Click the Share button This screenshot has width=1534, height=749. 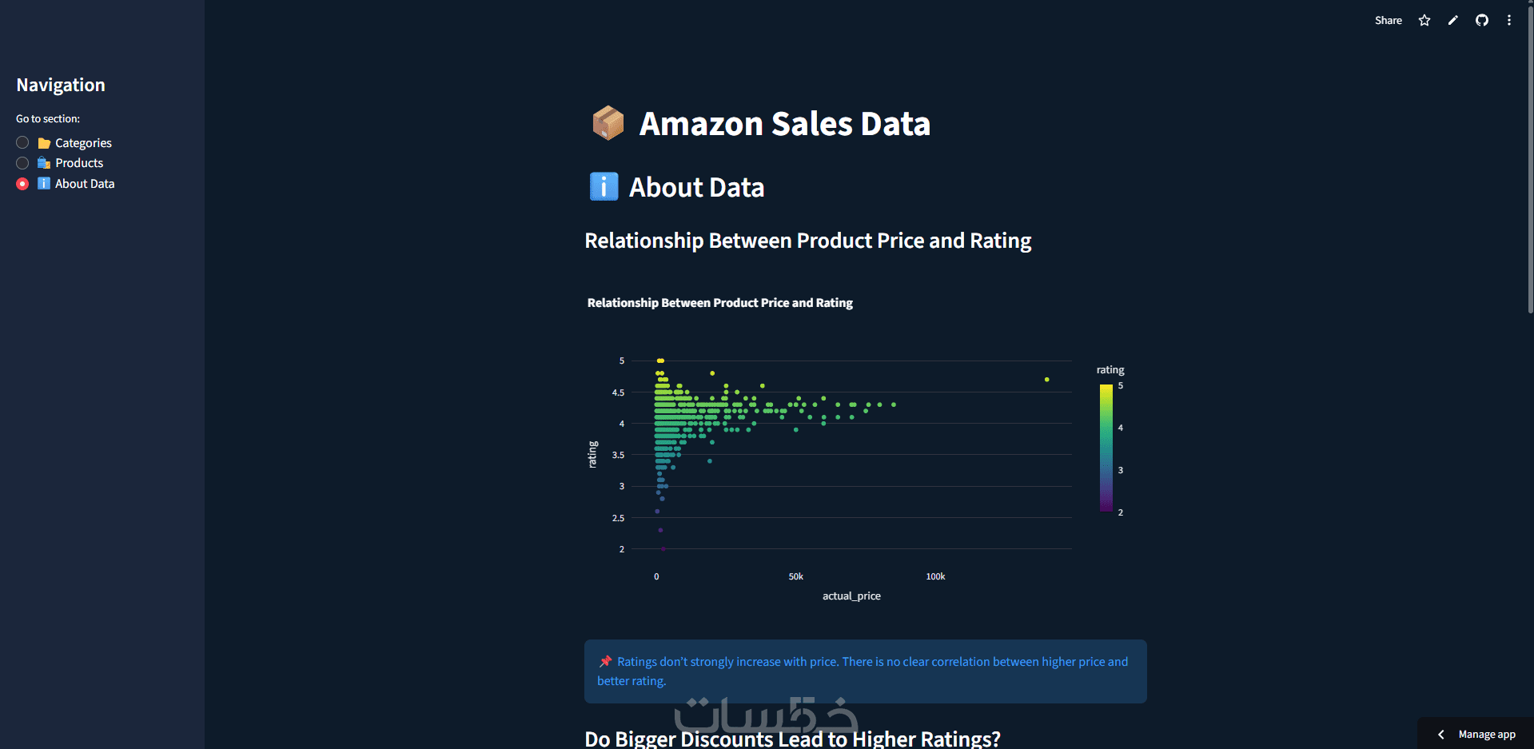tap(1388, 21)
